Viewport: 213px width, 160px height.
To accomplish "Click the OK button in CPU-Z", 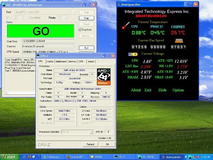I will 107,144.
